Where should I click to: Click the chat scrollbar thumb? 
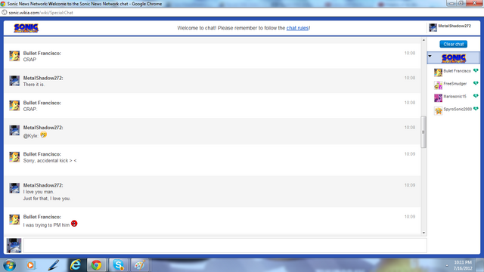[x=423, y=132]
